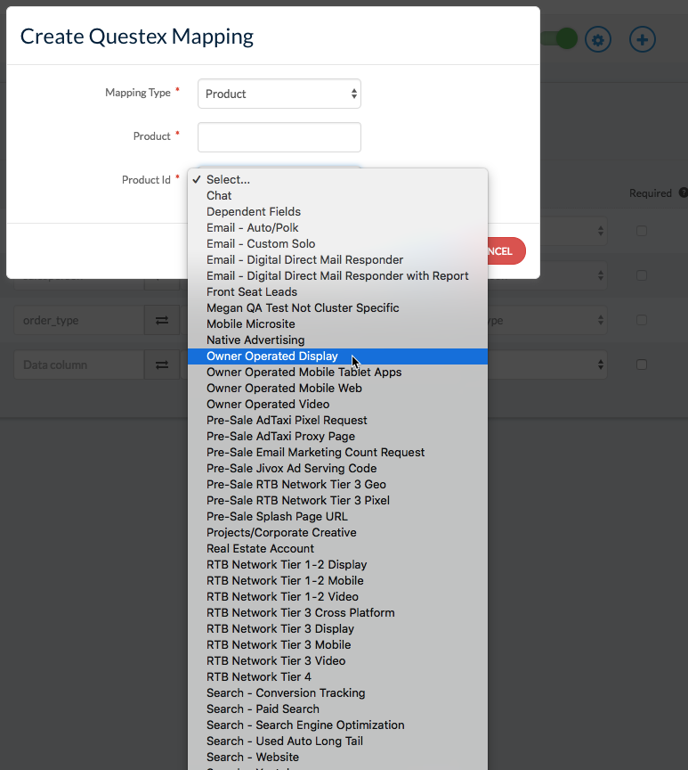
Task: Choose Mobile Microsite option
Action: coord(337,324)
